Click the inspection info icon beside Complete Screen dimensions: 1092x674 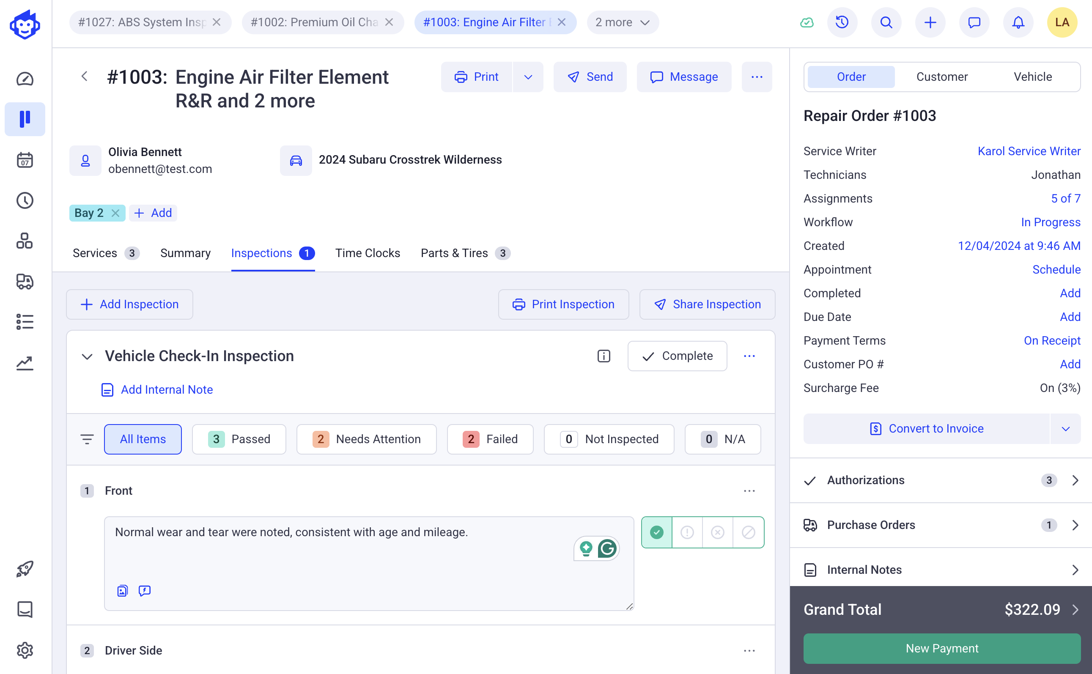(x=604, y=356)
